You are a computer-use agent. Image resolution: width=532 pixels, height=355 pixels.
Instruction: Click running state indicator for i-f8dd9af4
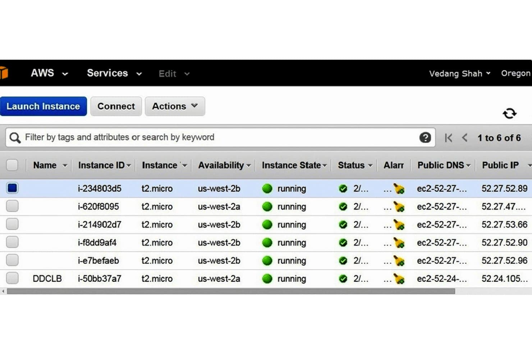pyautogui.click(x=267, y=242)
